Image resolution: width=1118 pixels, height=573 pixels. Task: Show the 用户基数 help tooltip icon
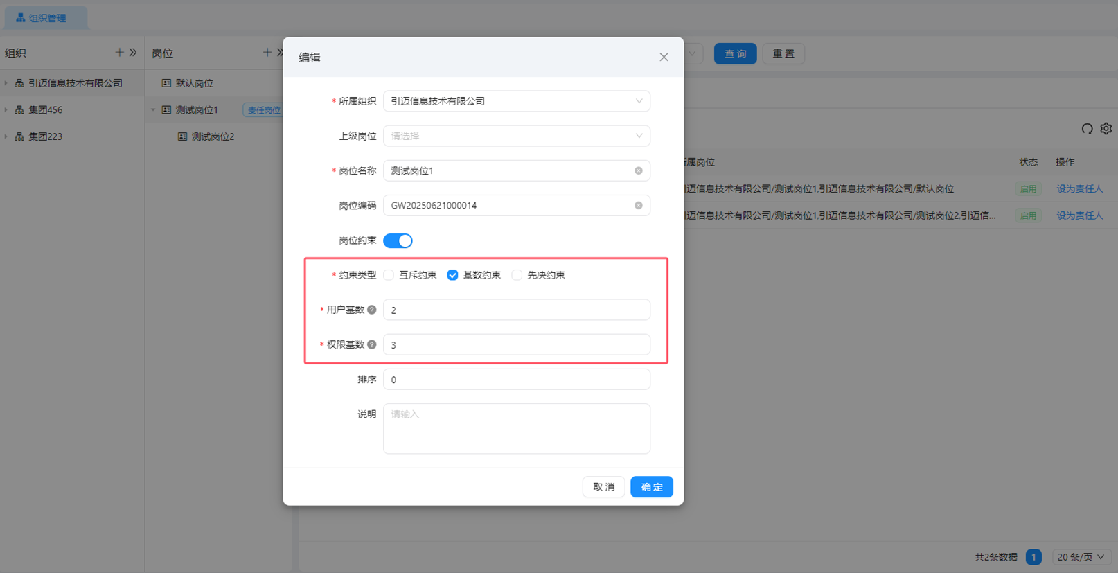[372, 310]
